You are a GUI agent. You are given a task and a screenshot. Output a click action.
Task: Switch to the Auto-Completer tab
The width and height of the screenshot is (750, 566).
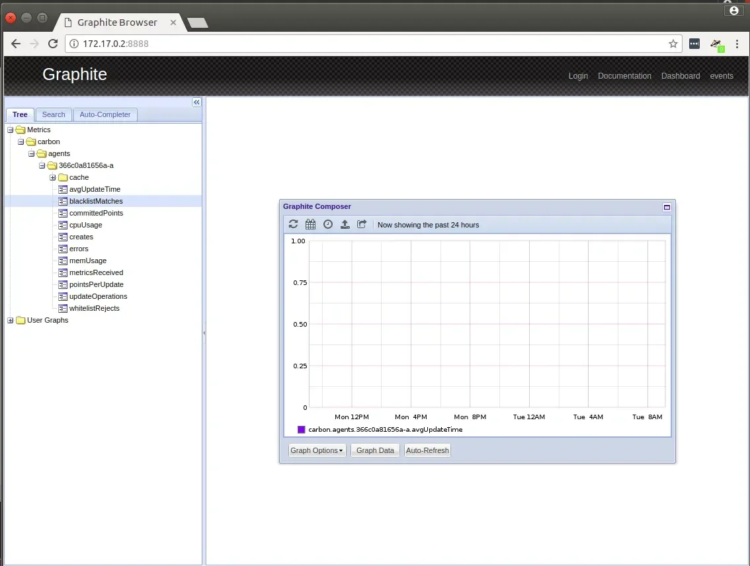coord(105,115)
